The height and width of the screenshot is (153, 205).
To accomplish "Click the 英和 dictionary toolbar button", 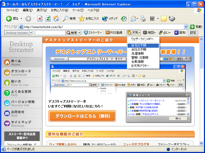I will (180, 33).
